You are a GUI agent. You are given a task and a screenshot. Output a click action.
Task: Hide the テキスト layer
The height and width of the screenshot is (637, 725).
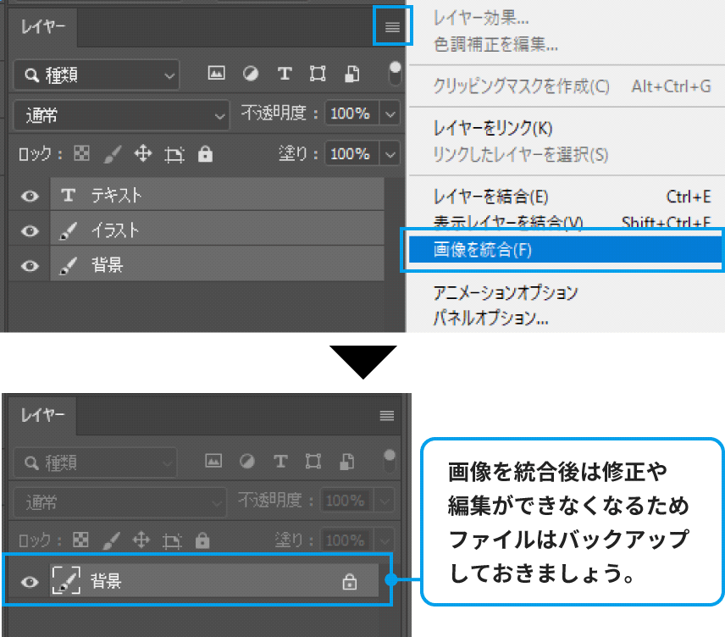pyautogui.click(x=28, y=194)
